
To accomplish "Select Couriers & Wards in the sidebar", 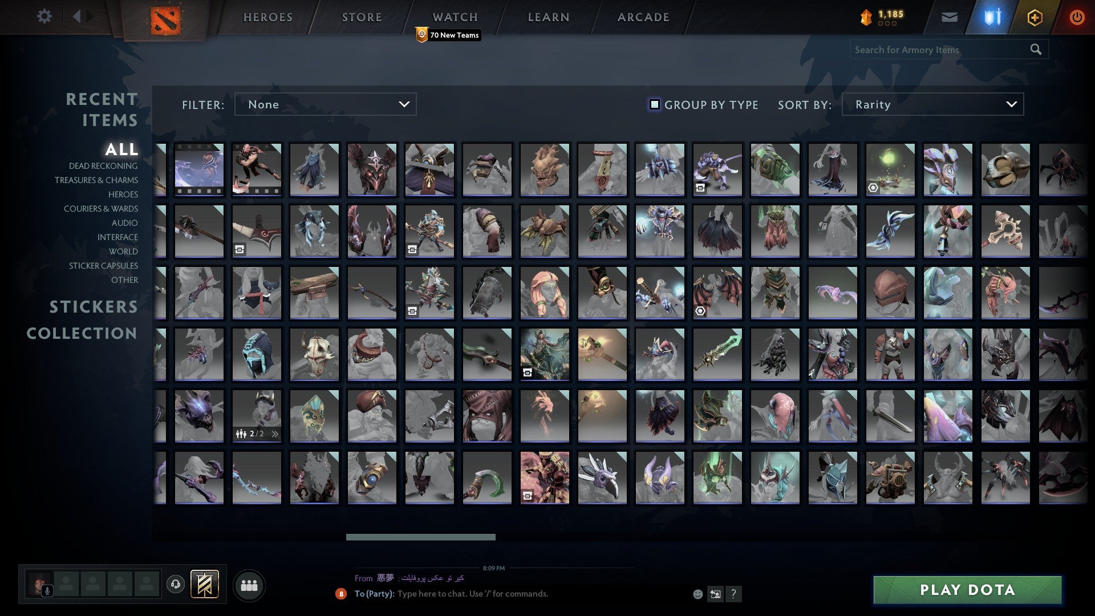I will pyautogui.click(x=100, y=209).
